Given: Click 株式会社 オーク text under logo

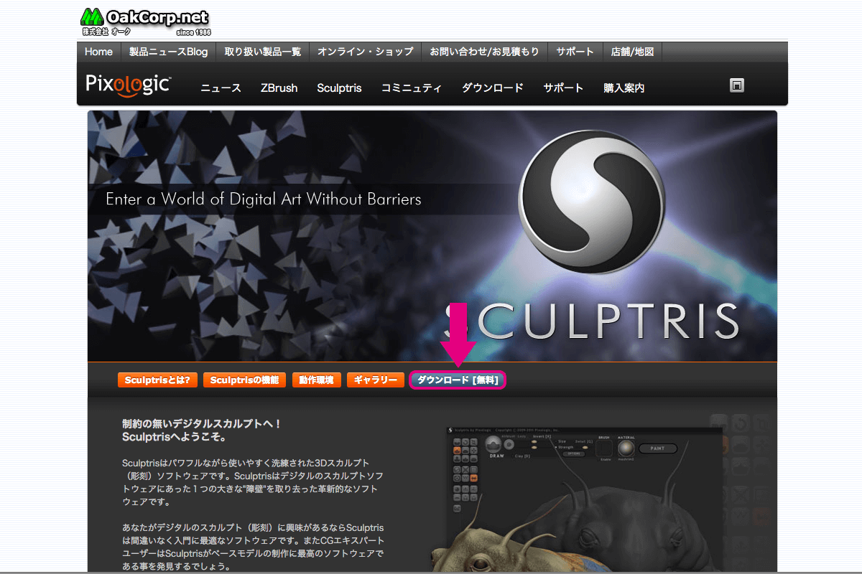Looking at the screenshot, I should [106, 32].
